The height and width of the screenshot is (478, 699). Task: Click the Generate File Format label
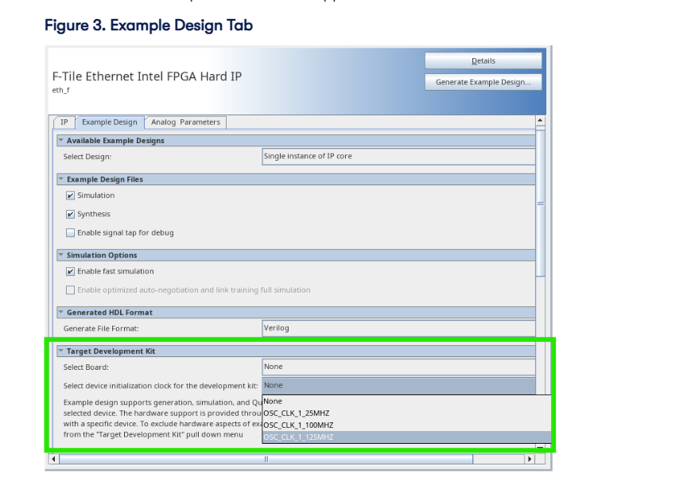tap(101, 328)
